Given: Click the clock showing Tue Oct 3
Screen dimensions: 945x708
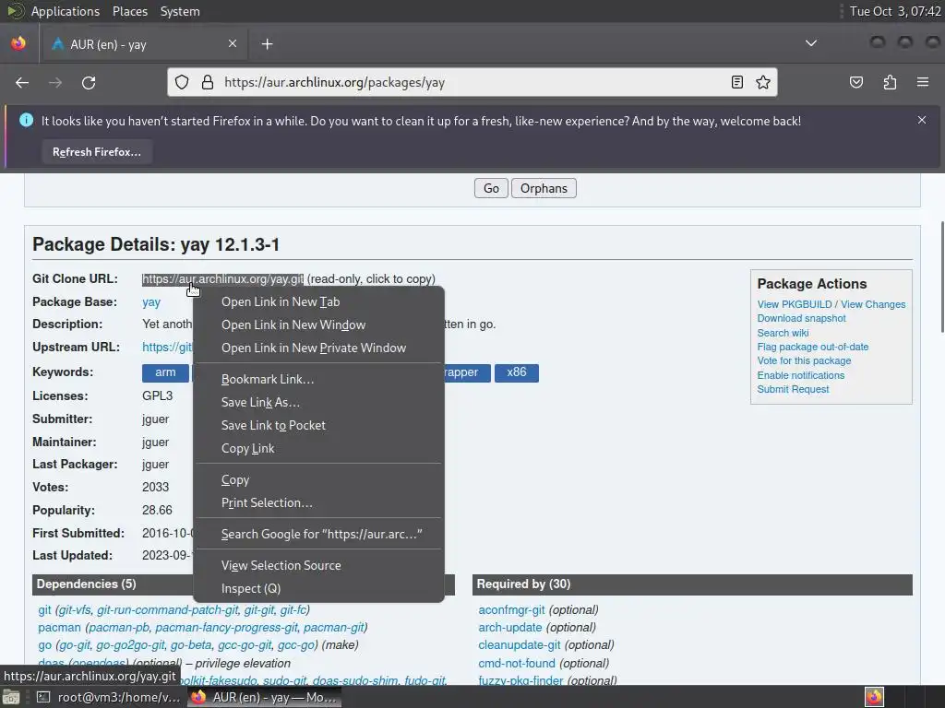Looking at the screenshot, I should click(895, 11).
